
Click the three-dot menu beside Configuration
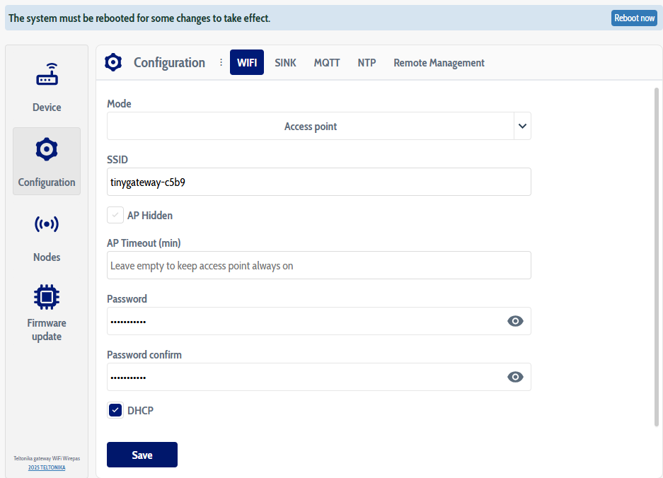(221, 62)
